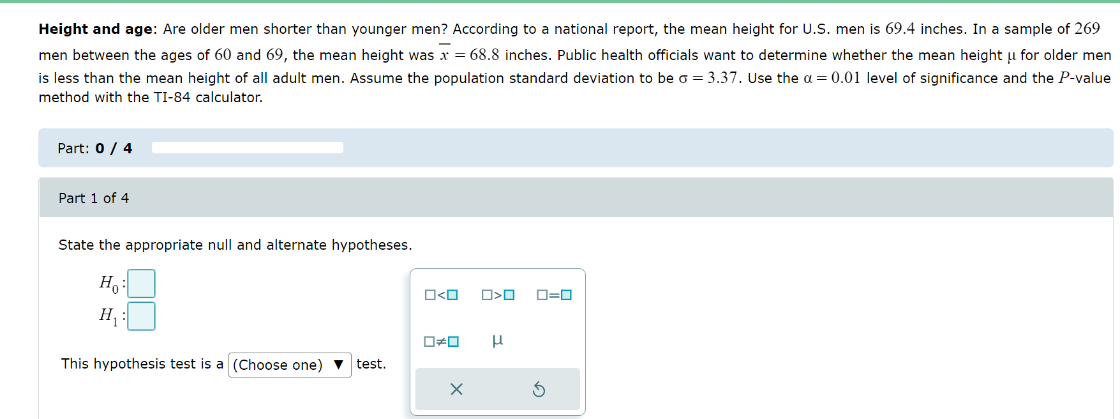Insert the equals comparison symbol

(x=554, y=294)
